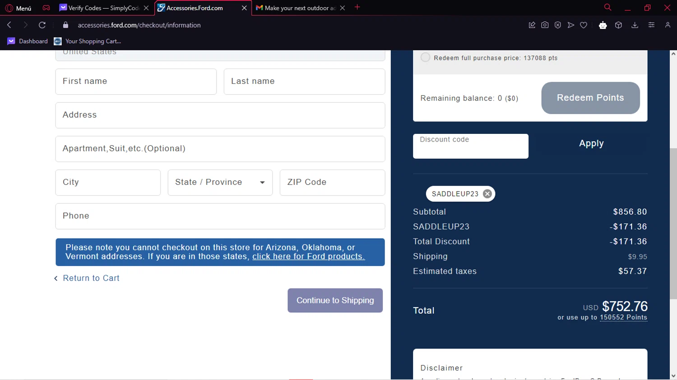Reload the current page
This screenshot has height=380, width=677.
[x=42, y=25]
